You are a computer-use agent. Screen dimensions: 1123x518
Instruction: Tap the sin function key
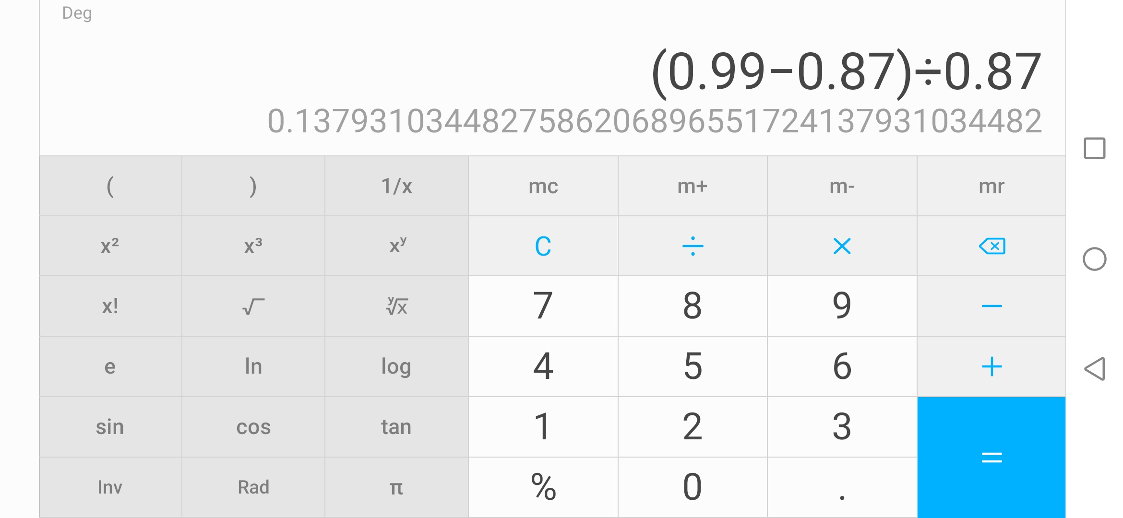pos(110,427)
